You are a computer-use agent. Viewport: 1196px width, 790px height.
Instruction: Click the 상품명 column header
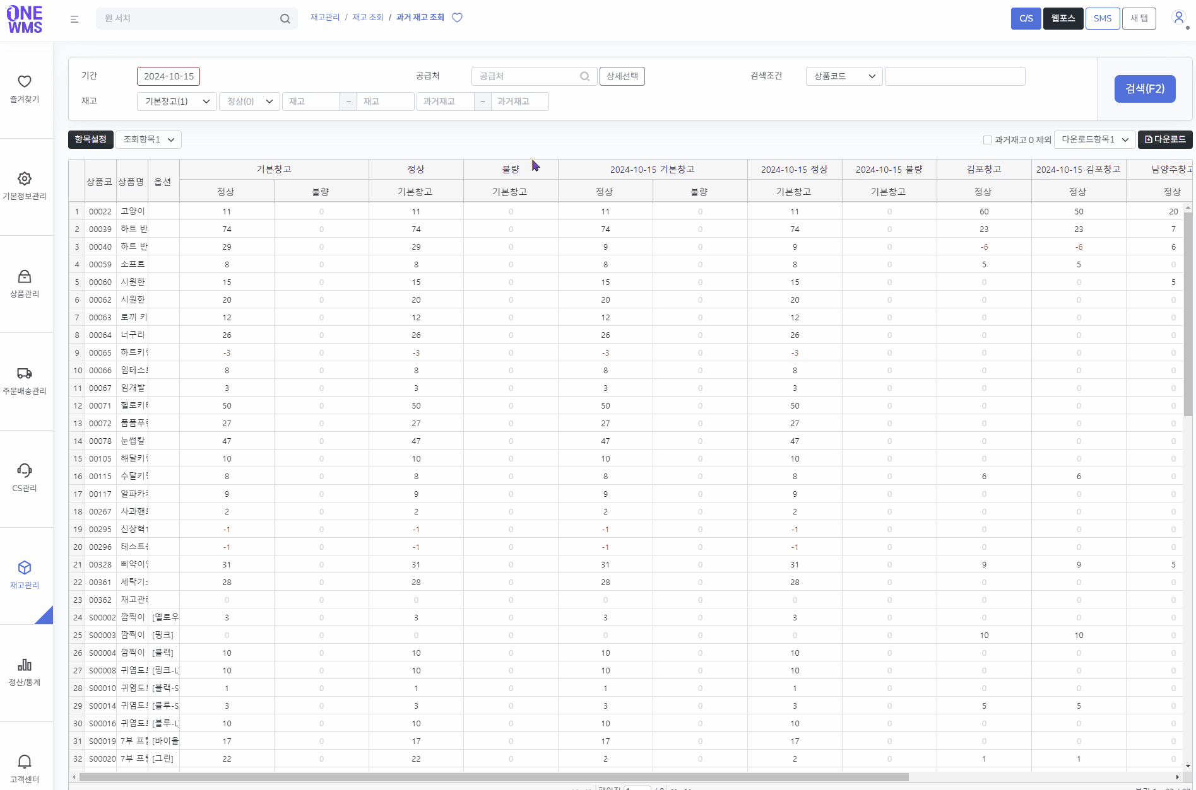[132, 182]
